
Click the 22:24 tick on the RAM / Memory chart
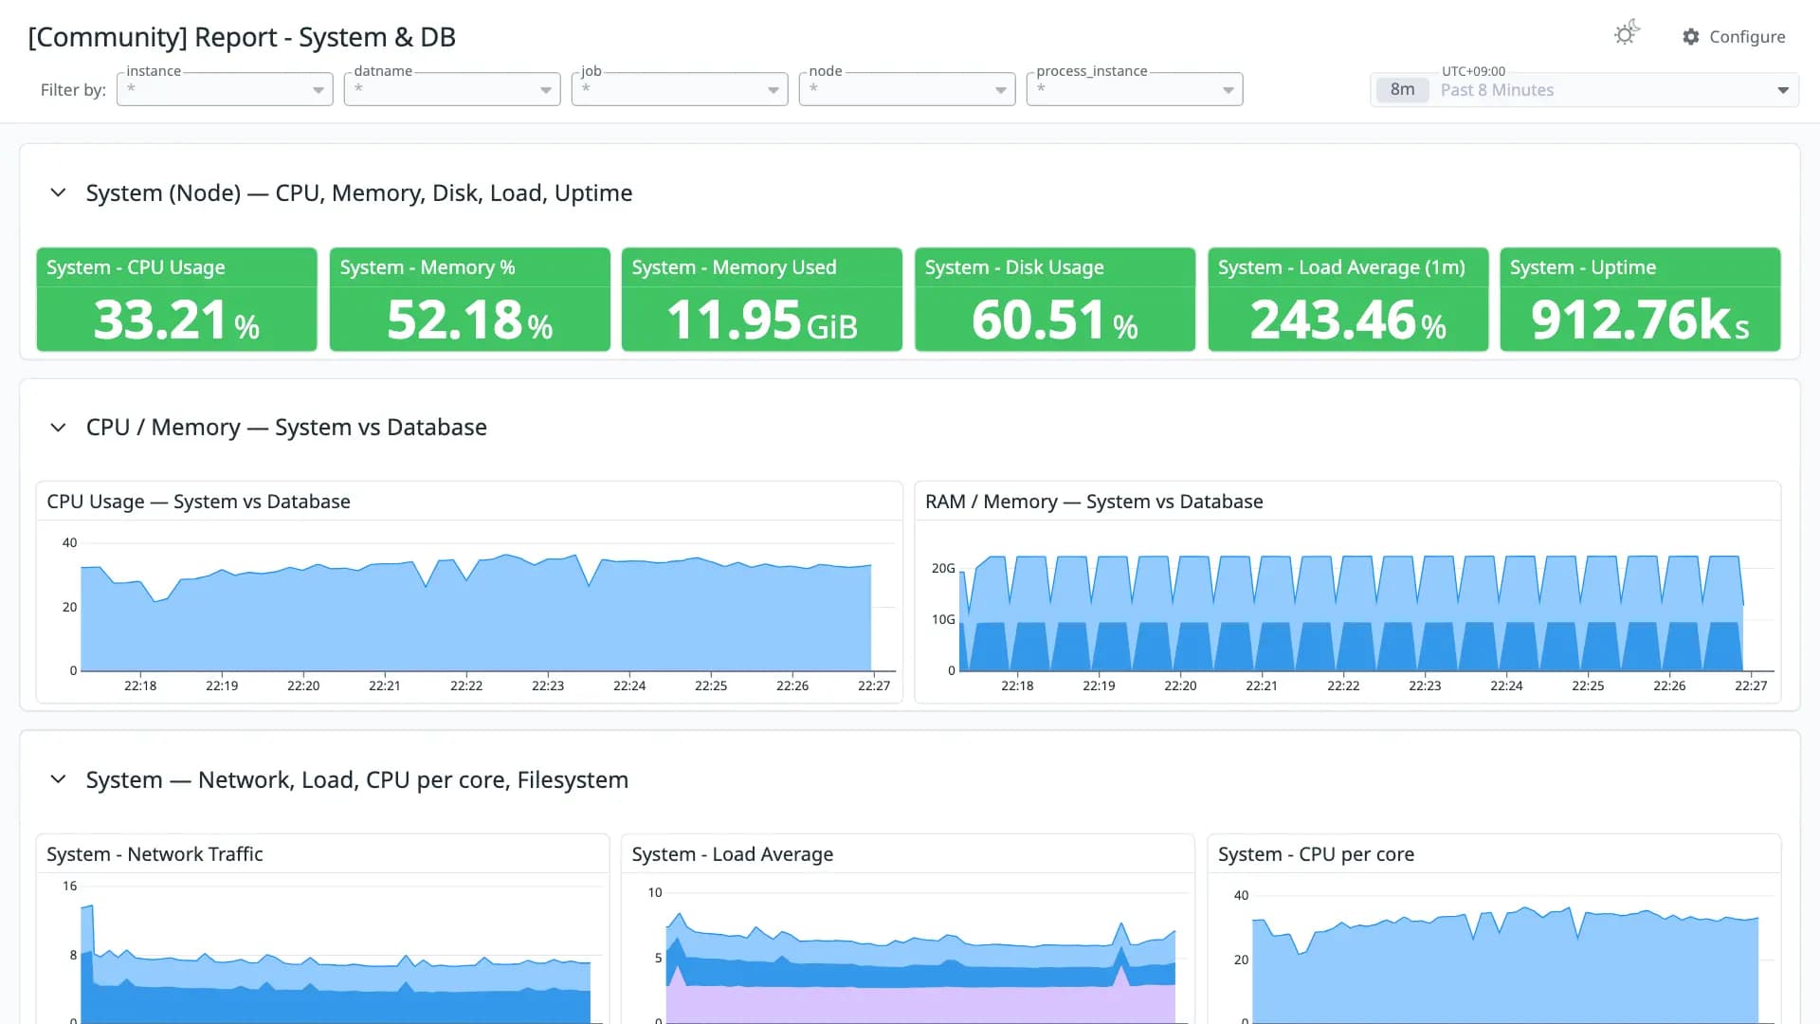(x=1506, y=686)
